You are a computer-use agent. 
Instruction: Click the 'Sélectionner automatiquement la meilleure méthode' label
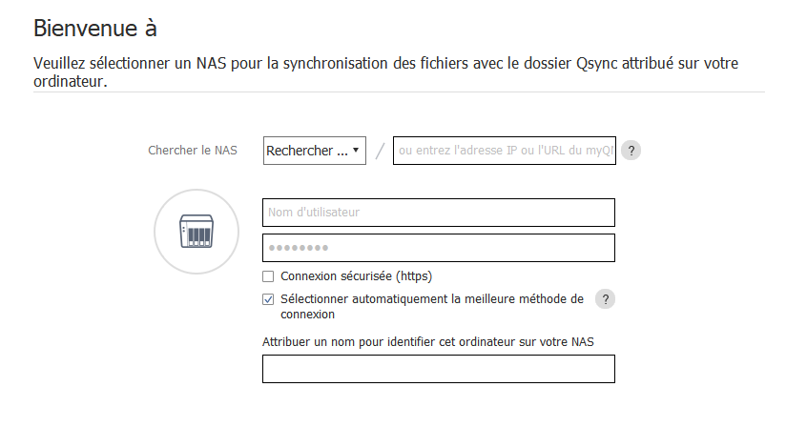[431, 299]
